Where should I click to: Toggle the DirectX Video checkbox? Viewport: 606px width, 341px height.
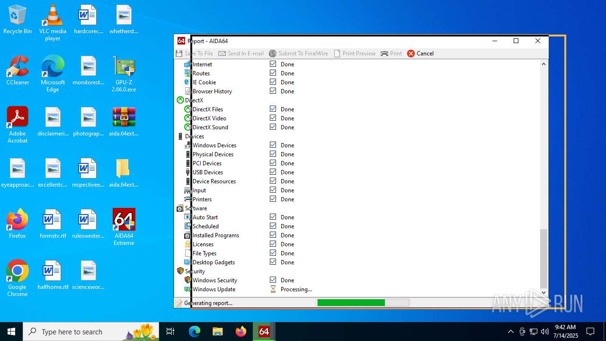273,118
